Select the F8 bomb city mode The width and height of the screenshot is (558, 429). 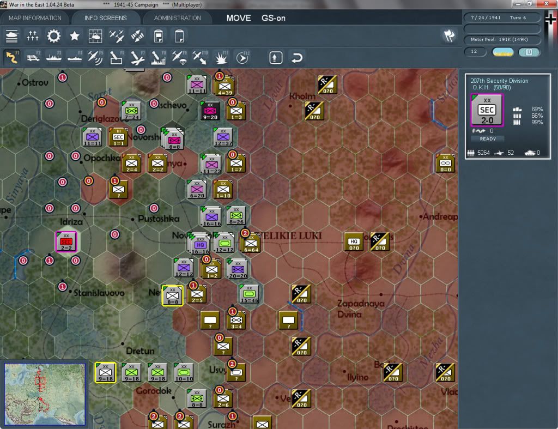click(x=159, y=57)
